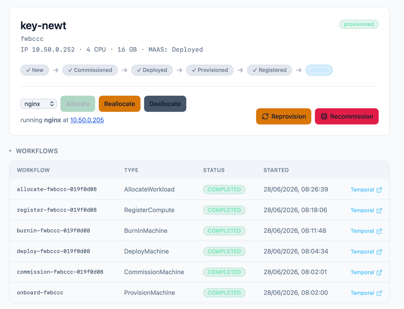Screen dimensions: 404x309
Task: Open Temporal link for register-fwbccc workflow
Action: tap(366, 210)
